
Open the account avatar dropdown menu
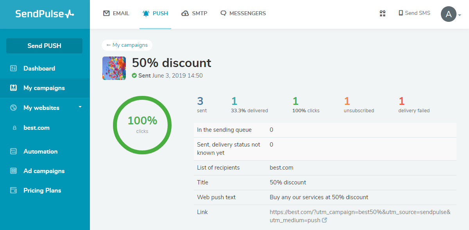coord(451,14)
